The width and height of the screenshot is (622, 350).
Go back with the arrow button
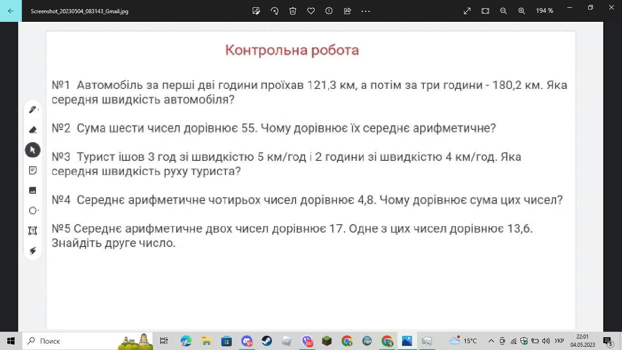pyautogui.click(x=10, y=11)
